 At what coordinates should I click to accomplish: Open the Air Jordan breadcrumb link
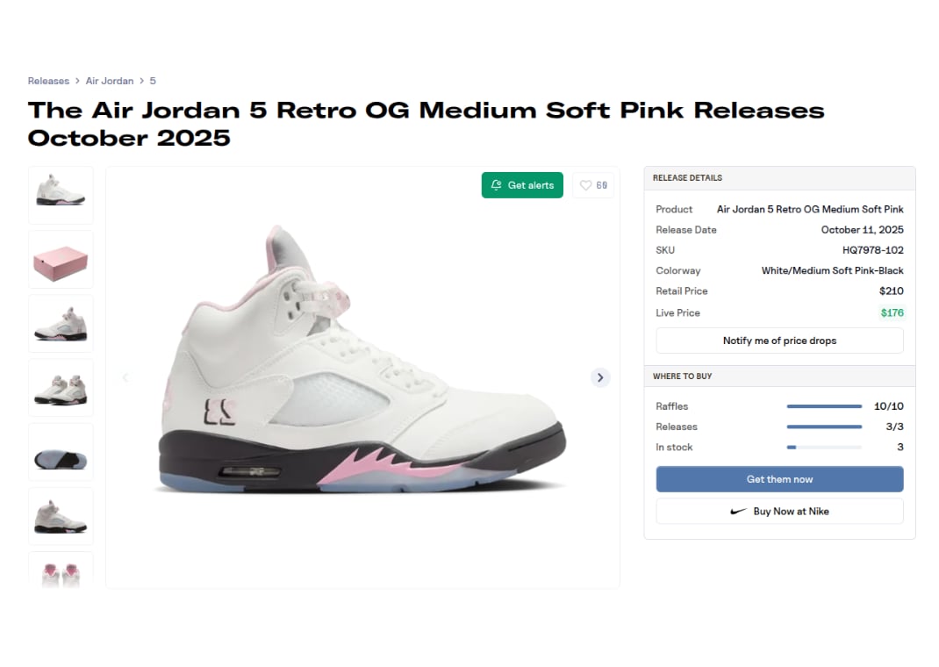110,81
